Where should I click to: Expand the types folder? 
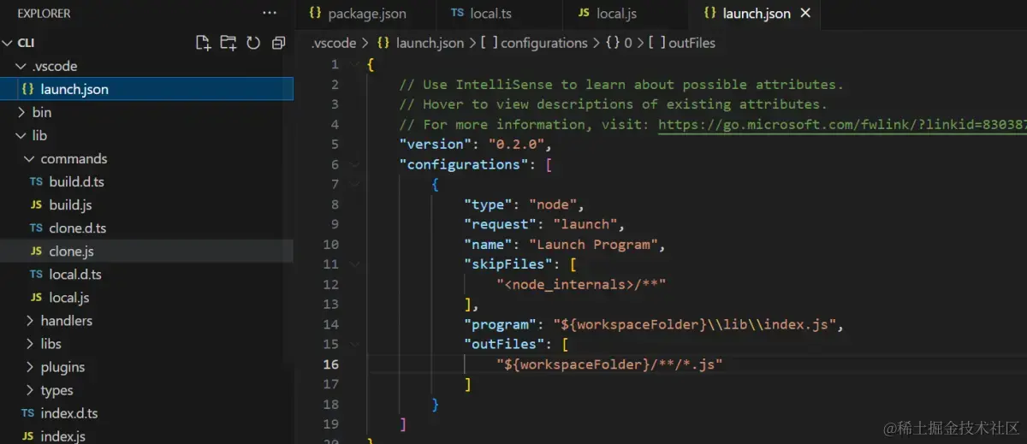[29, 390]
